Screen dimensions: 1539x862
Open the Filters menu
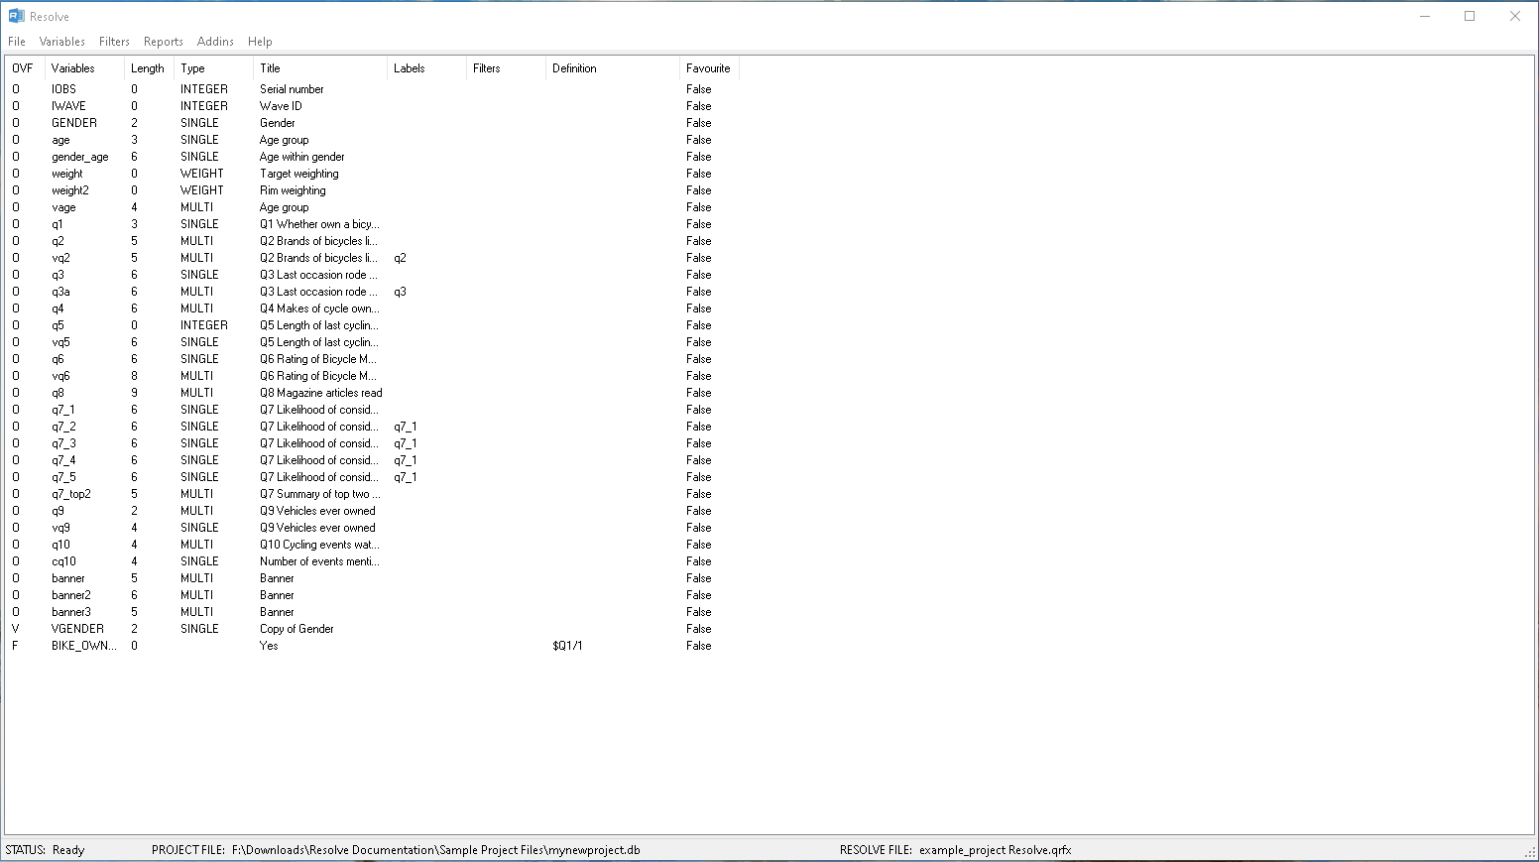(114, 42)
